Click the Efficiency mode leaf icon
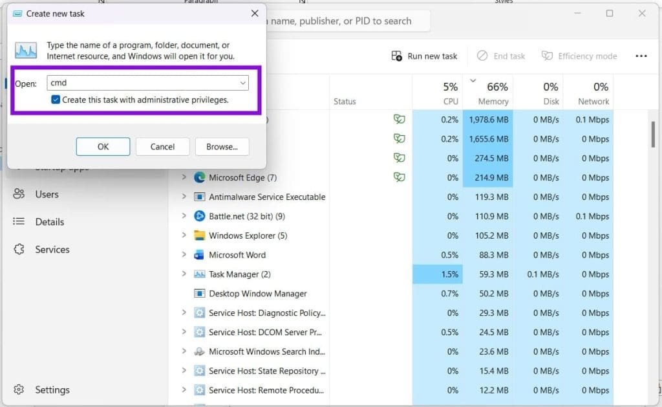The height and width of the screenshot is (407, 662). [547, 56]
